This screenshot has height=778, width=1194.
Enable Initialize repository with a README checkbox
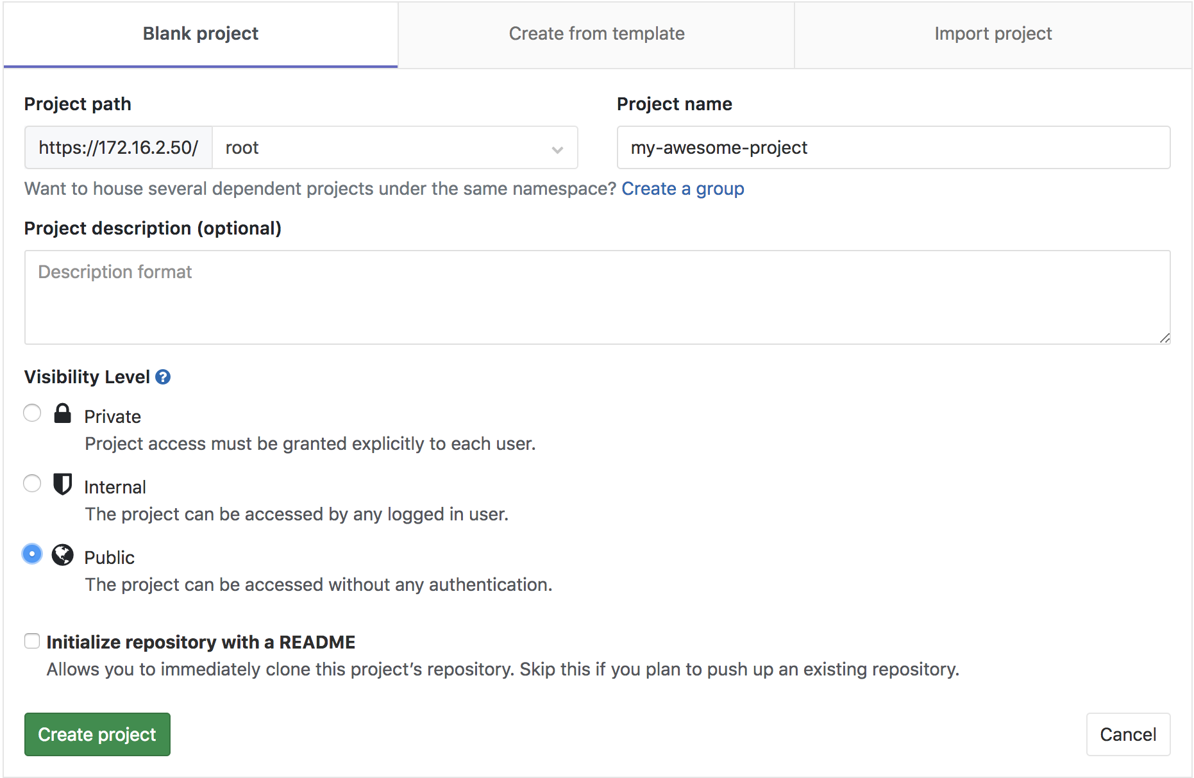pos(32,641)
